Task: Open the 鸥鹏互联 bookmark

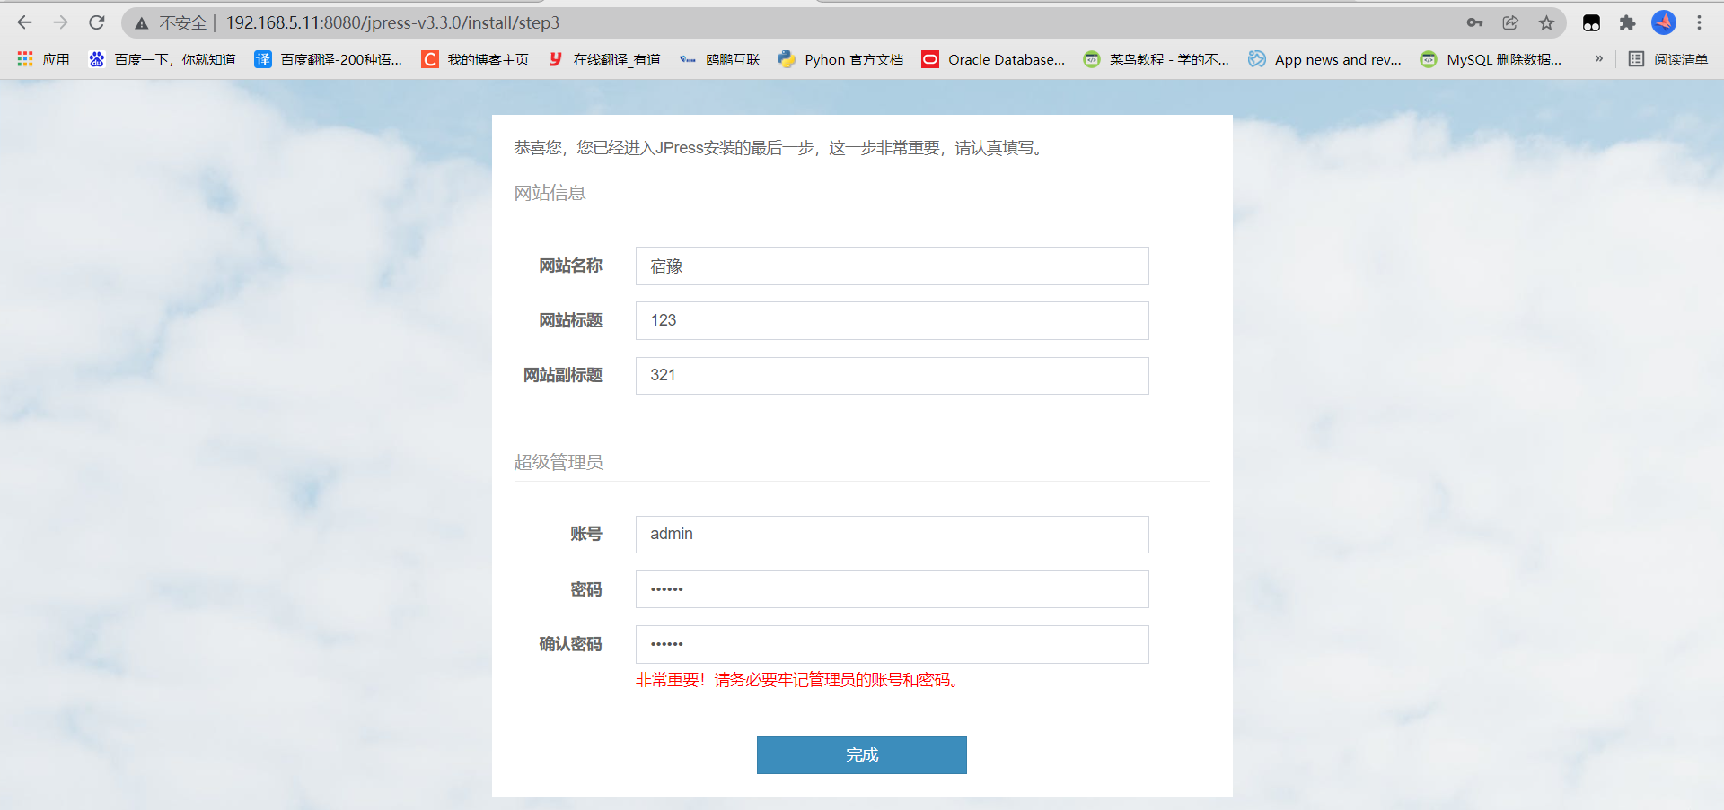Action: [719, 59]
